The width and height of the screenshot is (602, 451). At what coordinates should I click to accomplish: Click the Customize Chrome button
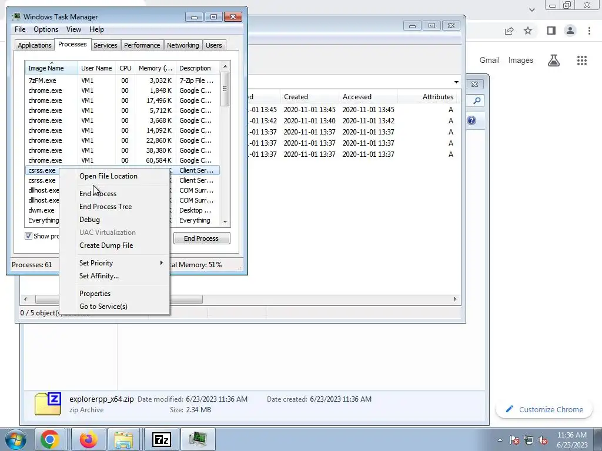tap(545, 409)
